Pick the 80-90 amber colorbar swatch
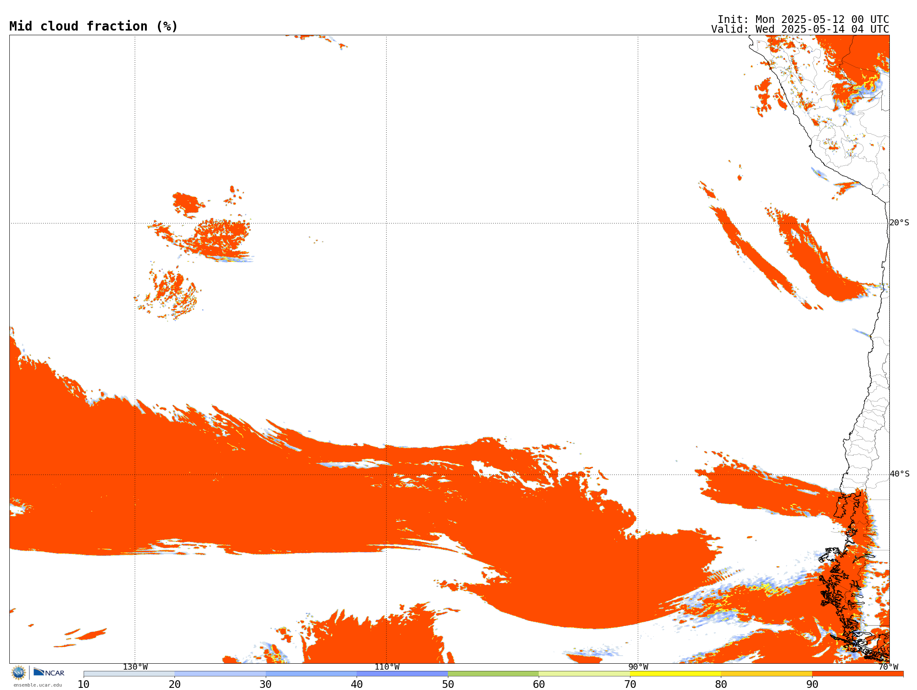Viewport: 917px width, 690px height. [x=766, y=674]
